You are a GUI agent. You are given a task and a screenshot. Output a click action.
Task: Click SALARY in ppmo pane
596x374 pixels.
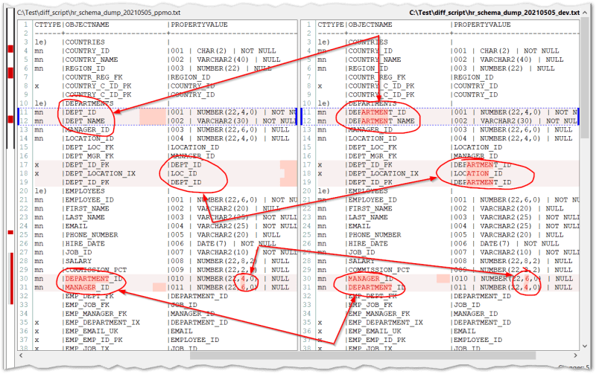tap(78, 261)
